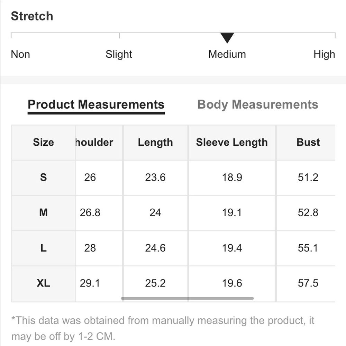
Task: Click the High stretch label
Action: (324, 54)
